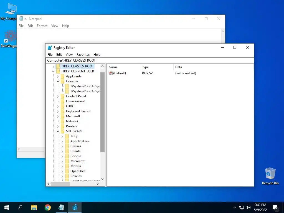
Task: Click the Keyboard Layout folder icon
Action: [62, 111]
